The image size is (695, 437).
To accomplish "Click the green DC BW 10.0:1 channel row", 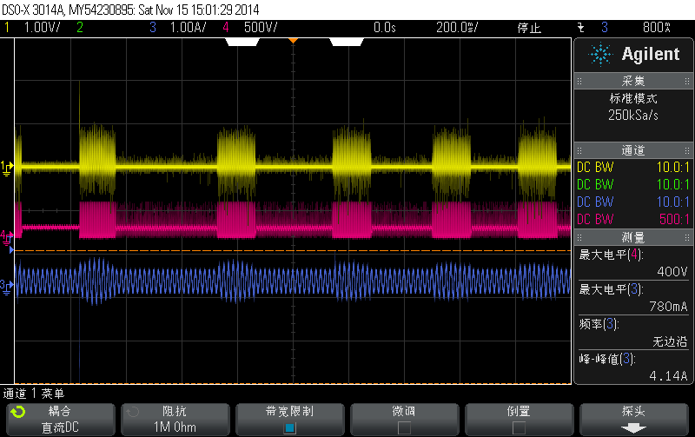I will coord(633,184).
